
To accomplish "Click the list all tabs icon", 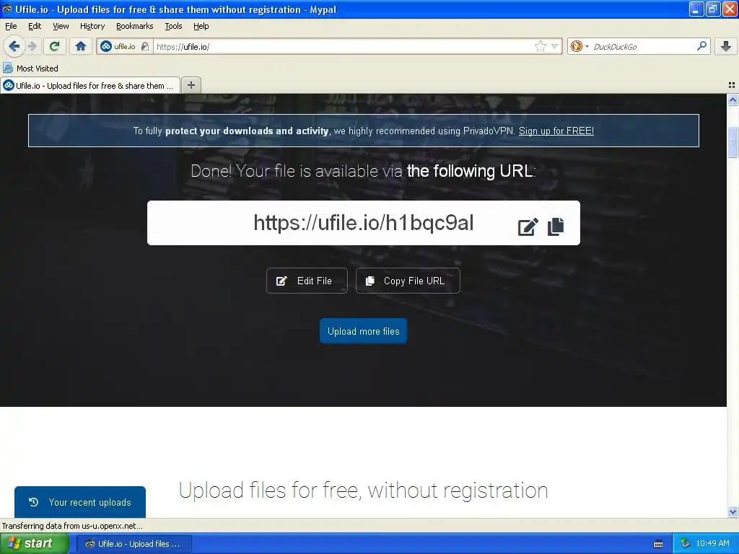I will click(732, 85).
